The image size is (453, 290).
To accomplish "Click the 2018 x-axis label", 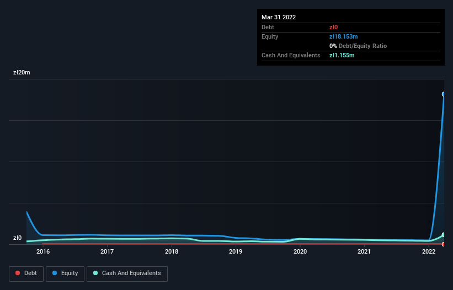I will point(172,251).
